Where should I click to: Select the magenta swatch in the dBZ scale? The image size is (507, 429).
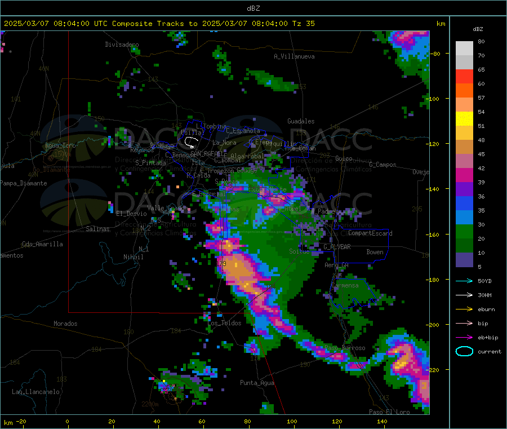[464, 175]
